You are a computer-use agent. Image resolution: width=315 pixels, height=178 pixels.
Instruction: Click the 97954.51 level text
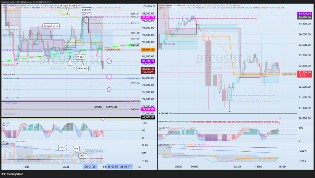coord(135,14)
